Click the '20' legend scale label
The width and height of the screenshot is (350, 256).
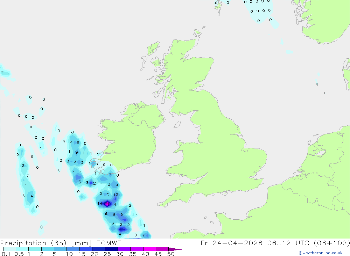94,254
